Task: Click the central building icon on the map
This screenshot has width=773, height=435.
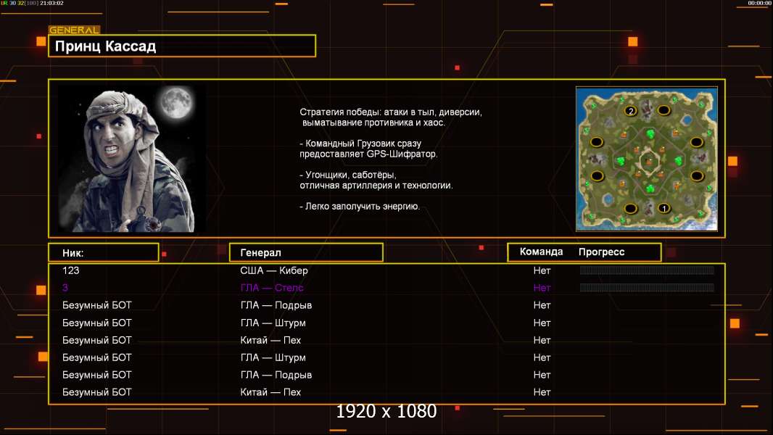Action: pos(647,159)
